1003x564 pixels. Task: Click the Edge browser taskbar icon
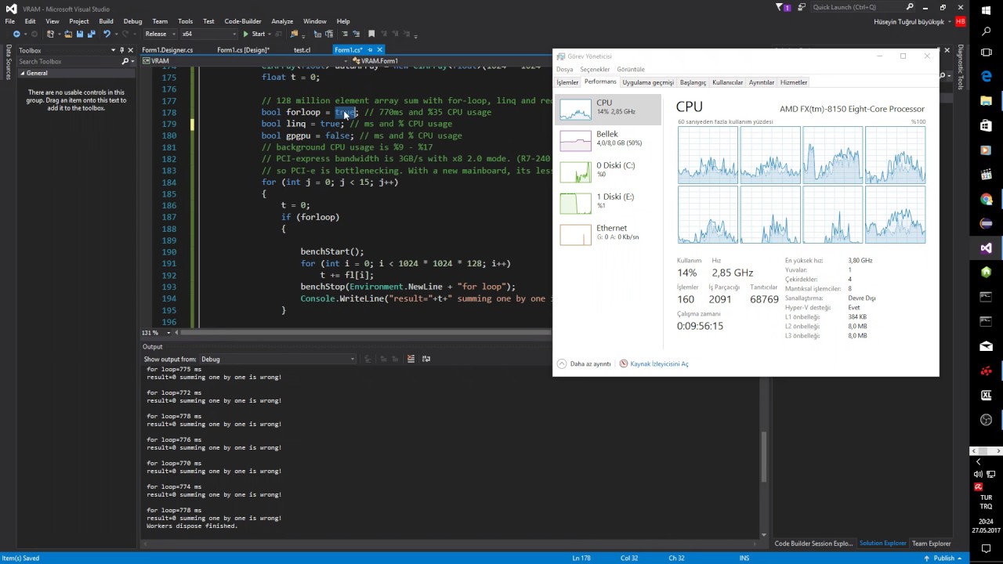[x=986, y=77]
